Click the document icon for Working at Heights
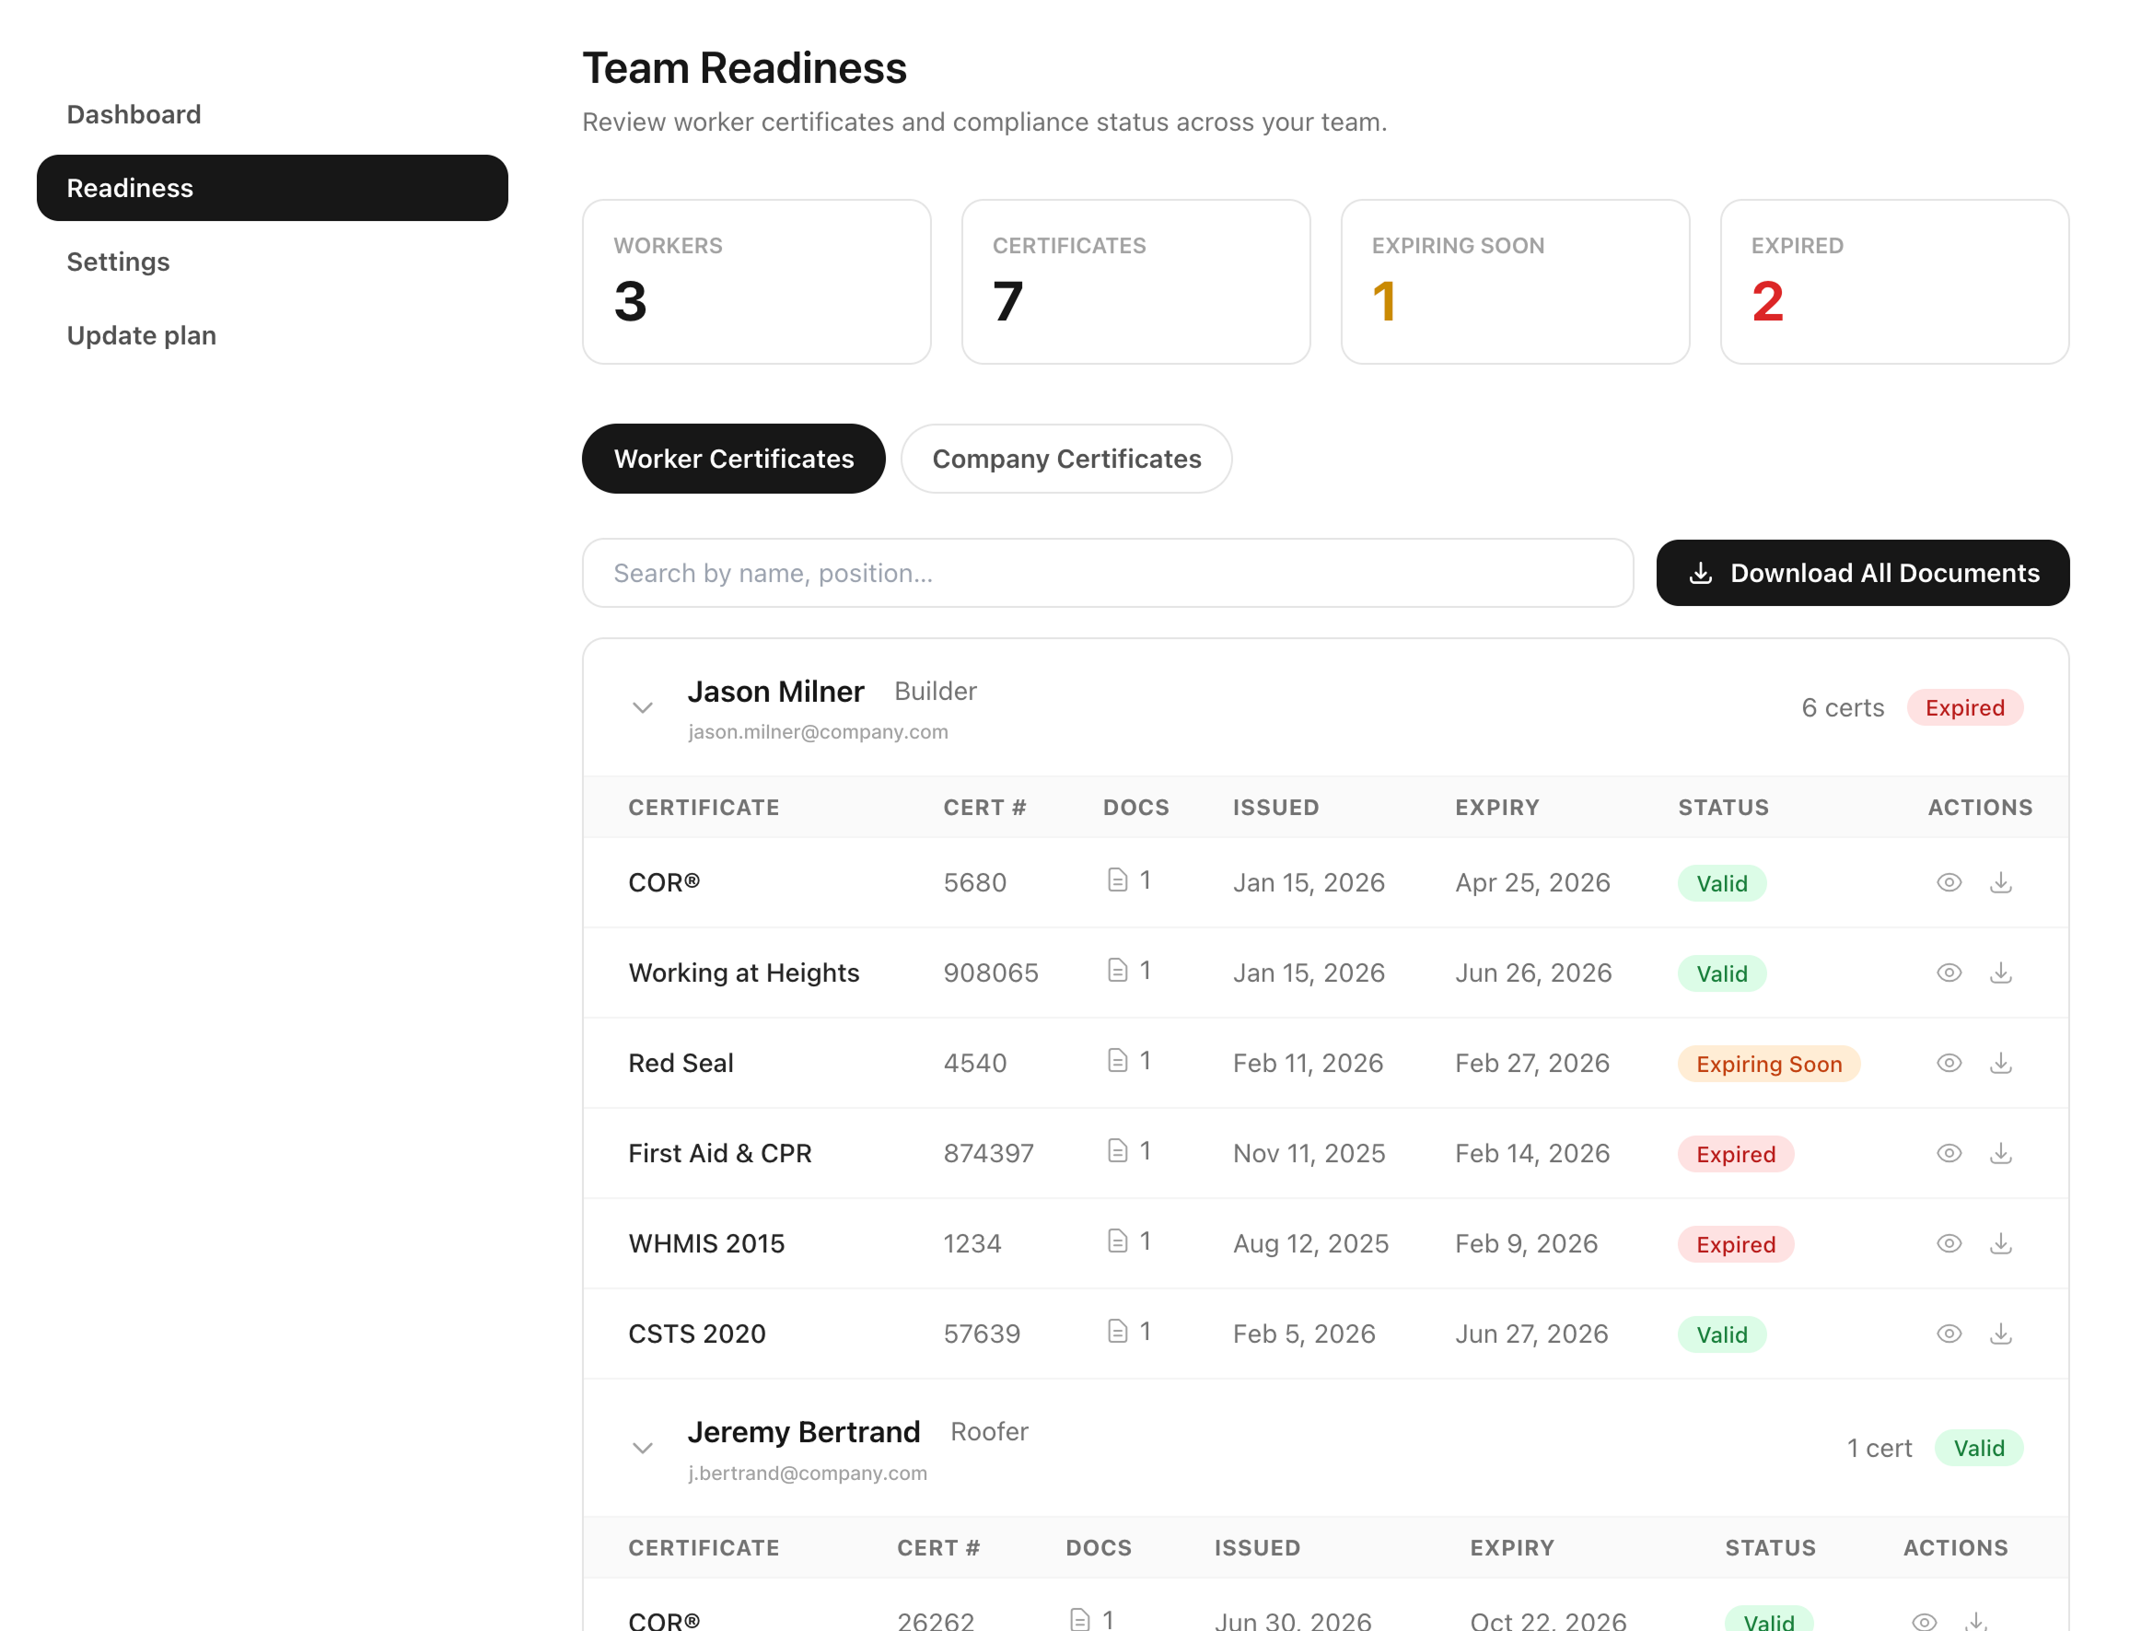 [1120, 971]
